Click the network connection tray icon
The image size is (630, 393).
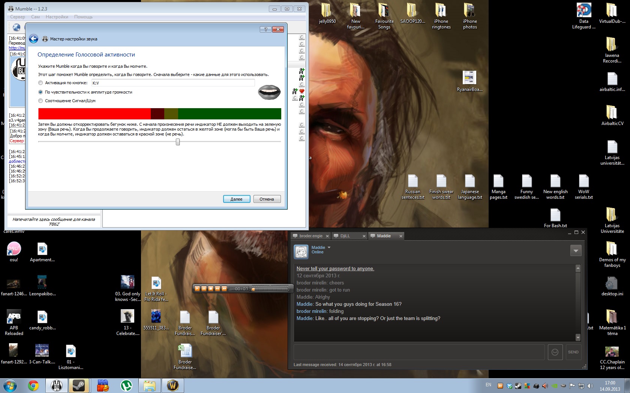[581, 386]
